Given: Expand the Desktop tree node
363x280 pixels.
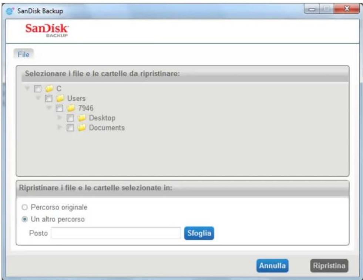Looking at the screenshot, I should click(x=60, y=117).
